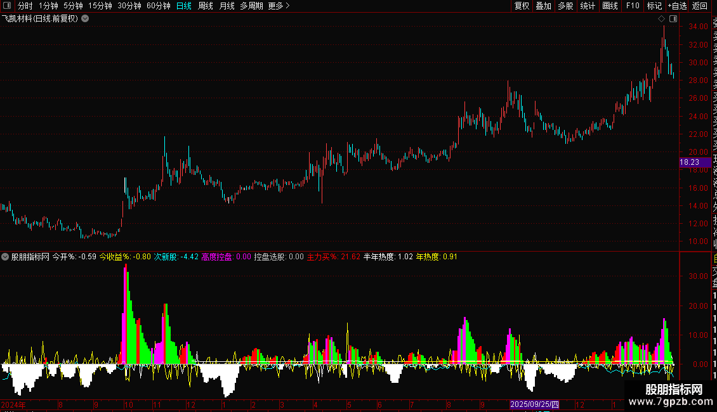717x412 pixels.
Task: Activate the 画线 drawing tool
Action: pyautogui.click(x=610, y=6)
